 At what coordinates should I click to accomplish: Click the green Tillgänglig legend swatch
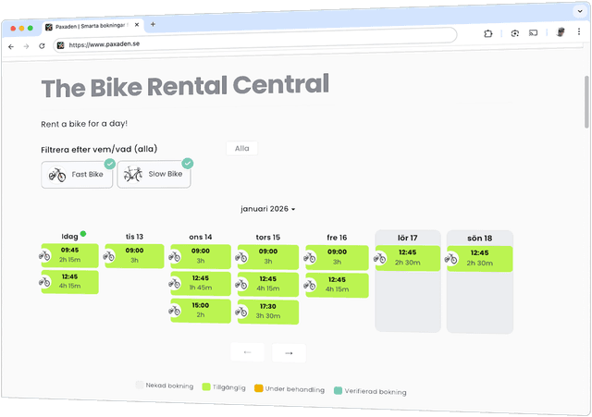click(x=206, y=386)
